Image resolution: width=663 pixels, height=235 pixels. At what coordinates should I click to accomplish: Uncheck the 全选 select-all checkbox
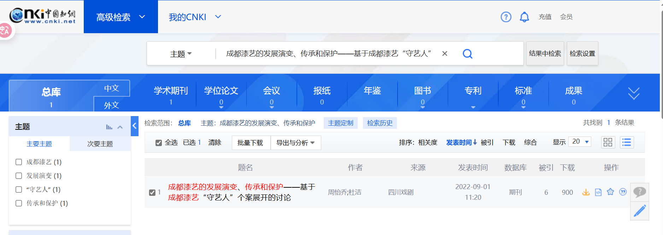click(159, 143)
